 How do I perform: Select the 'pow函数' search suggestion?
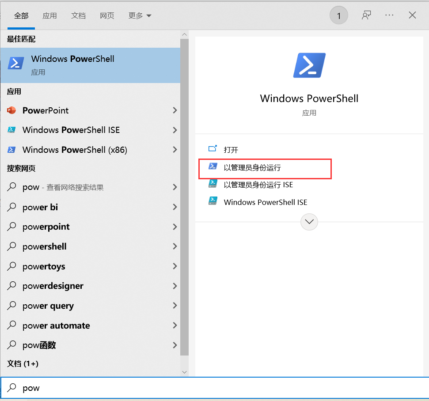(90, 345)
